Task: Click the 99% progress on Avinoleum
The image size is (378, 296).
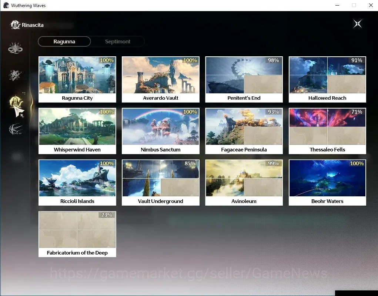Action: pos(273,164)
